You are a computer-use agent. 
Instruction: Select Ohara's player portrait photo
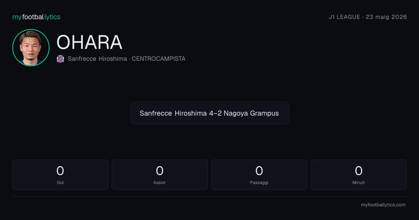coord(31,47)
